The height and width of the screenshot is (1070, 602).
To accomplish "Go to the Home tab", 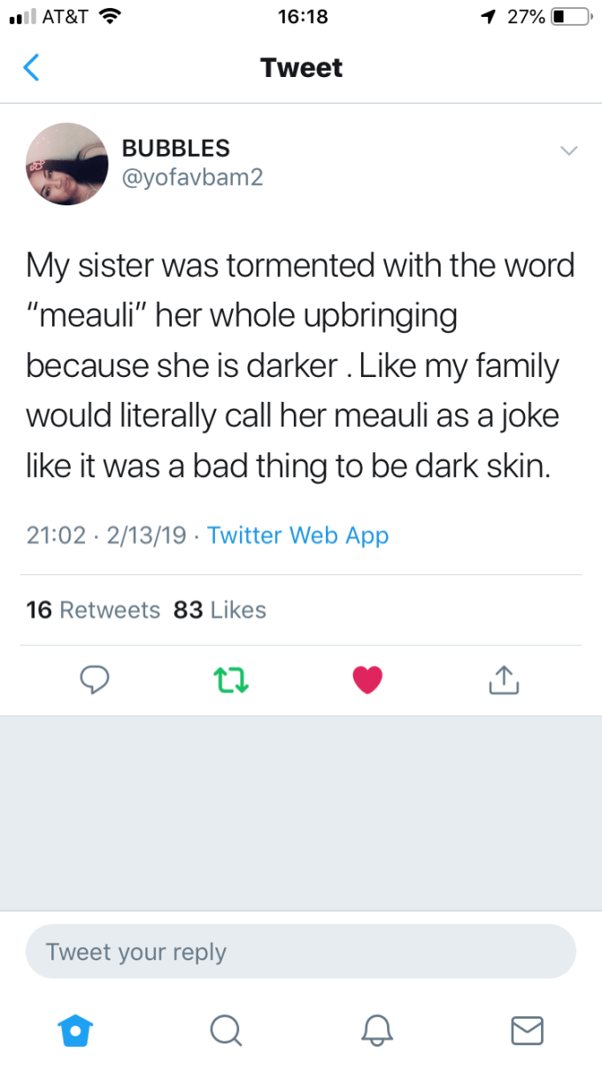I will (74, 1029).
